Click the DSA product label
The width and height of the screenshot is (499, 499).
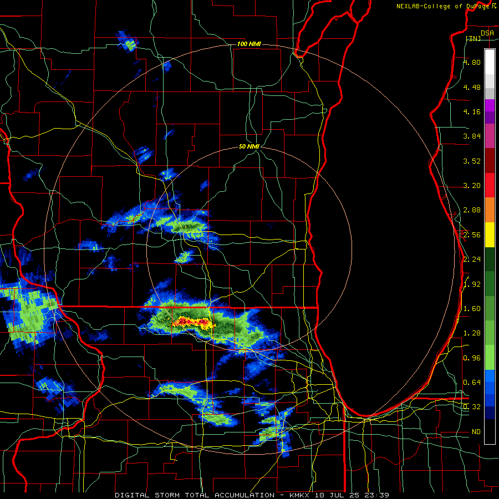(x=487, y=33)
